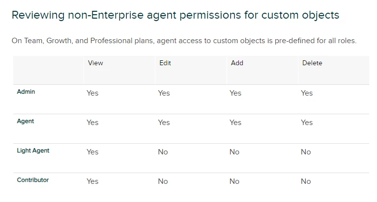Select Contributor's No under Delete
This screenshot has width=377, height=202.
(x=306, y=181)
